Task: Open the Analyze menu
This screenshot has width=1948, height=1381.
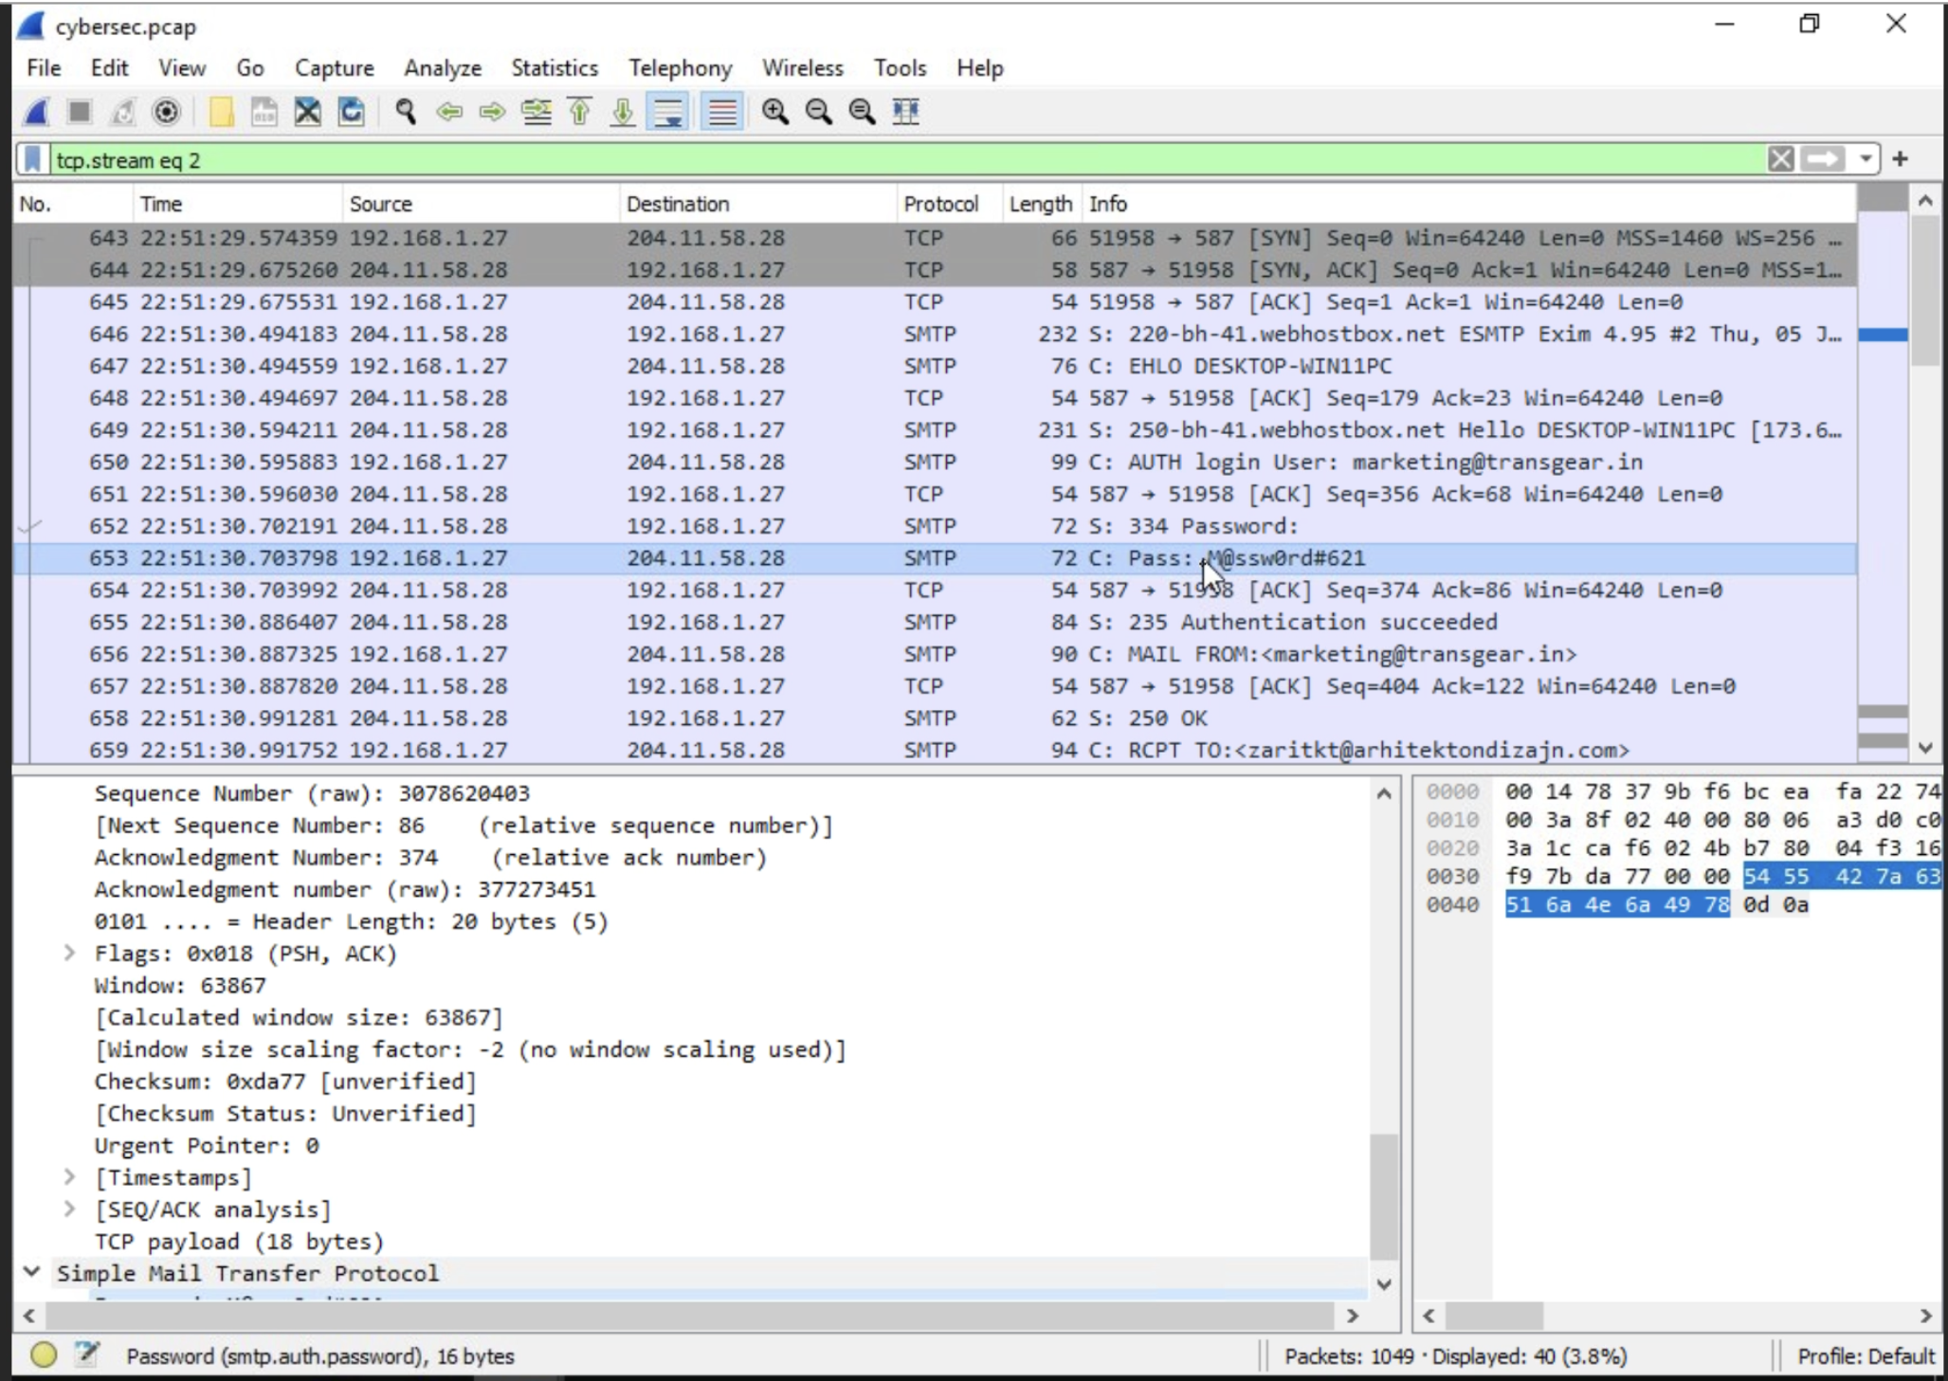Action: pyautogui.click(x=443, y=68)
